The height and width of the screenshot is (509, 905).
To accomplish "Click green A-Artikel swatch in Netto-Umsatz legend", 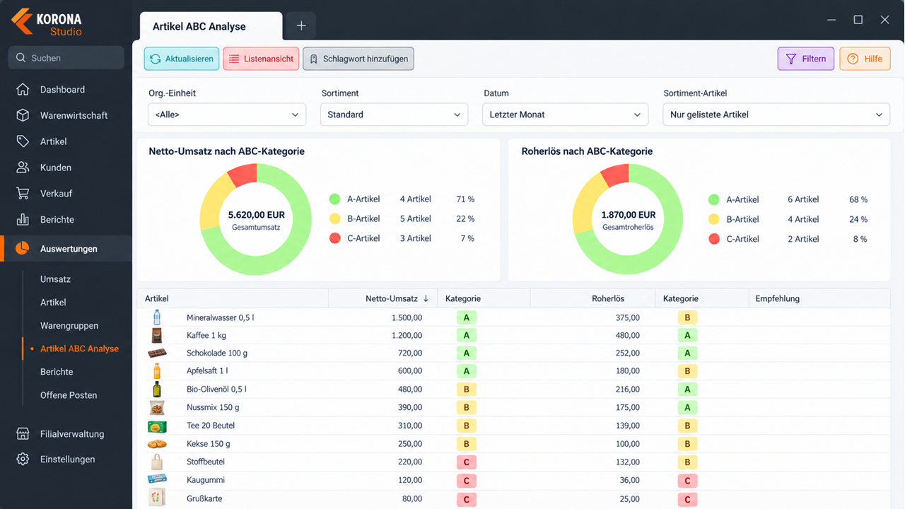I will pyautogui.click(x=334, y=199).
